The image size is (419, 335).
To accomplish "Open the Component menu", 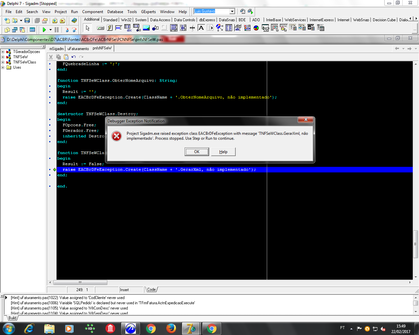I will click(x=93, y=11).
